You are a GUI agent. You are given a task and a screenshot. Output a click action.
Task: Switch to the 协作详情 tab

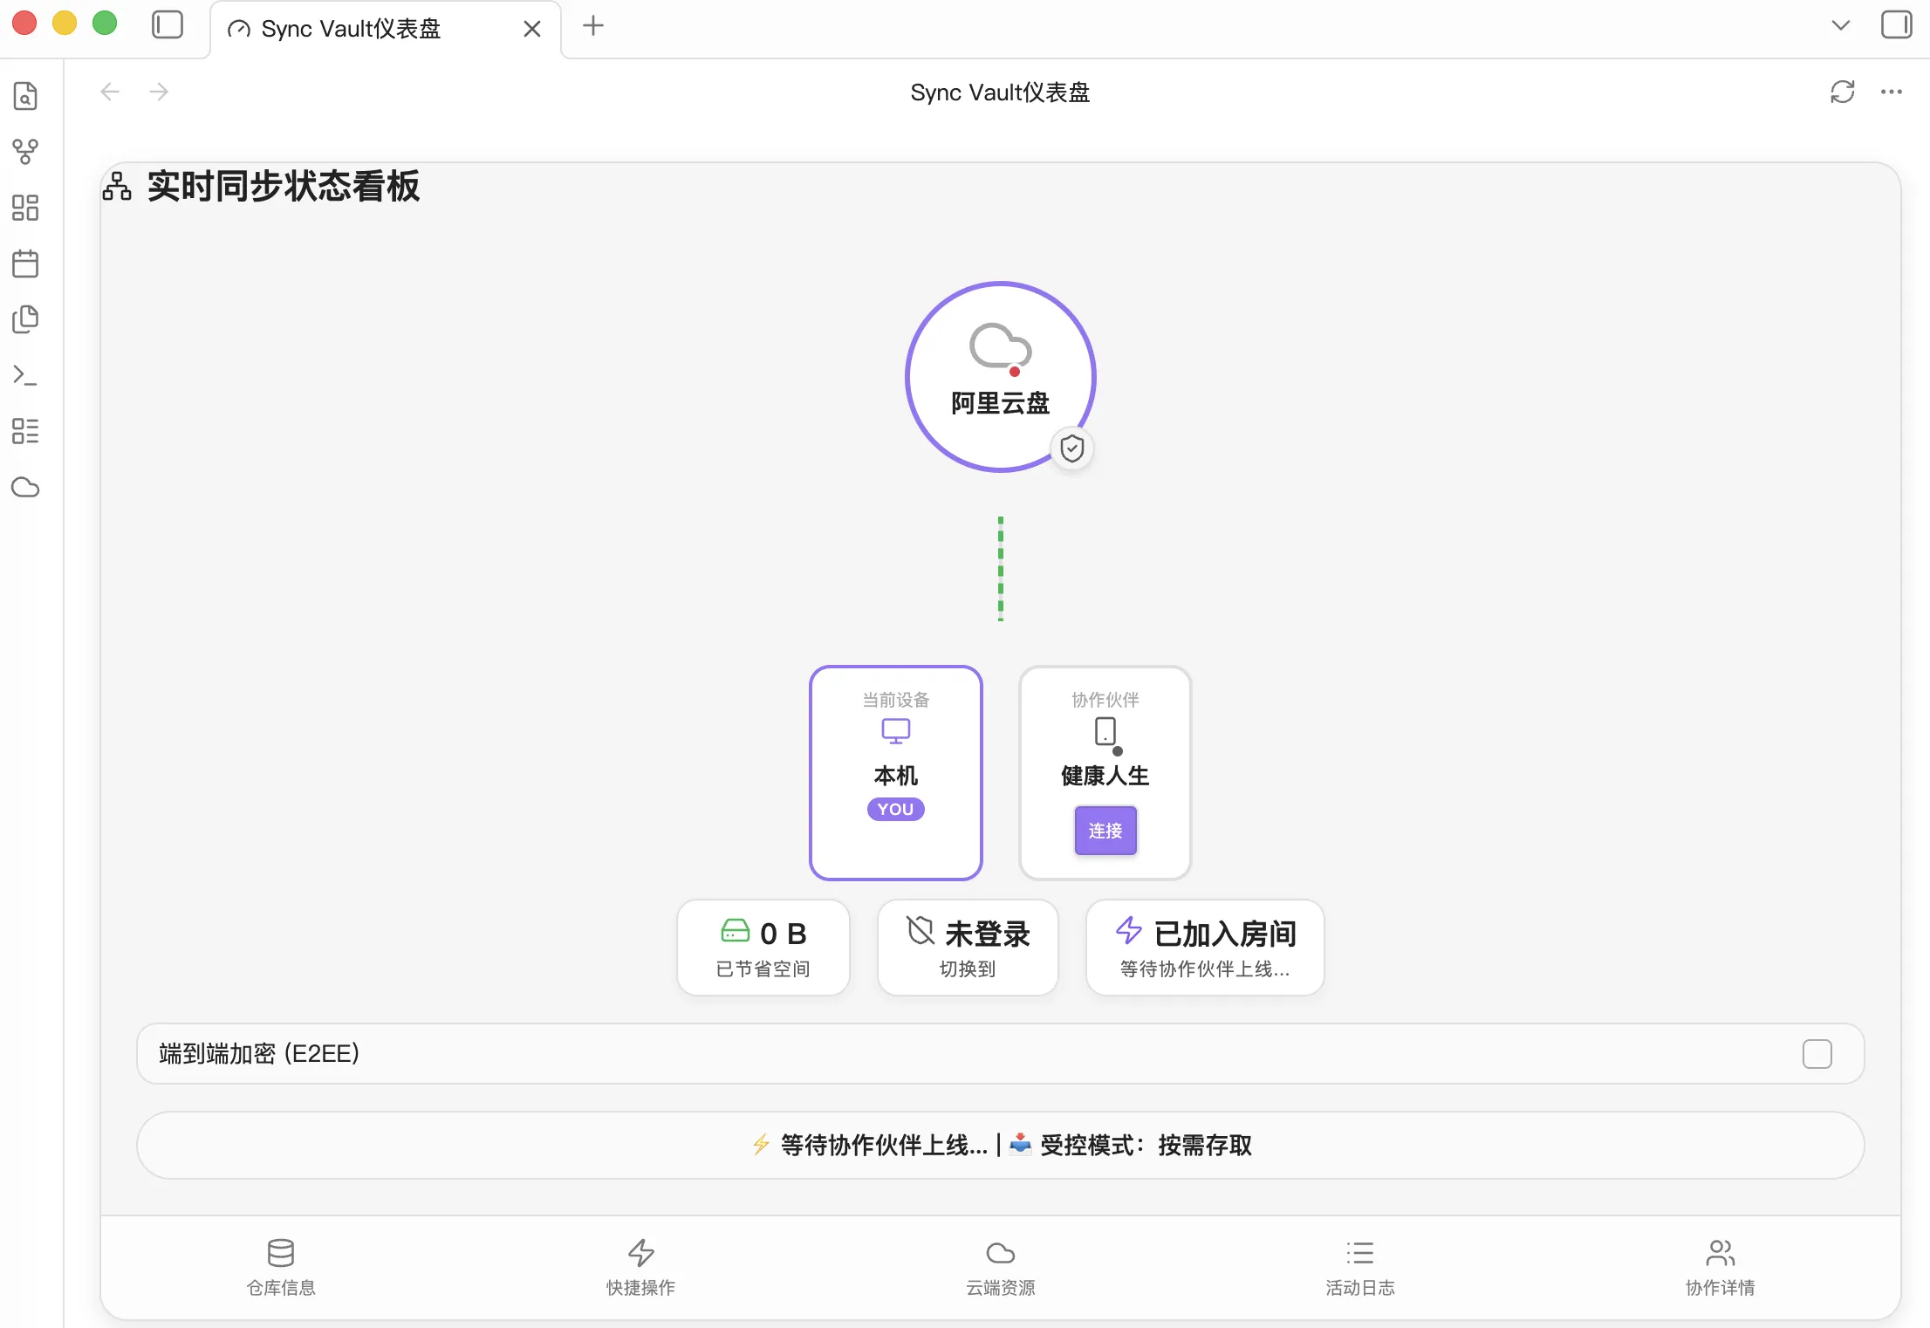coord(1720,1267)
